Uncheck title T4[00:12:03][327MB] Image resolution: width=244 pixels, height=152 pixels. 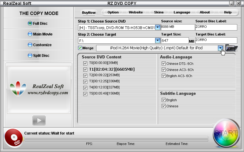point(85,88)
